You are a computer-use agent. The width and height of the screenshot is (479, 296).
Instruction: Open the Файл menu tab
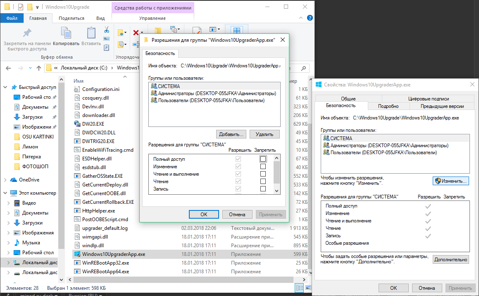click(x=12, y=18)
